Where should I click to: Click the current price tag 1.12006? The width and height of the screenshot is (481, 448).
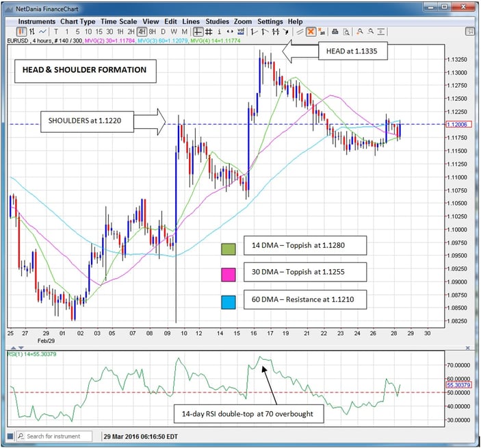pos(458,125)
